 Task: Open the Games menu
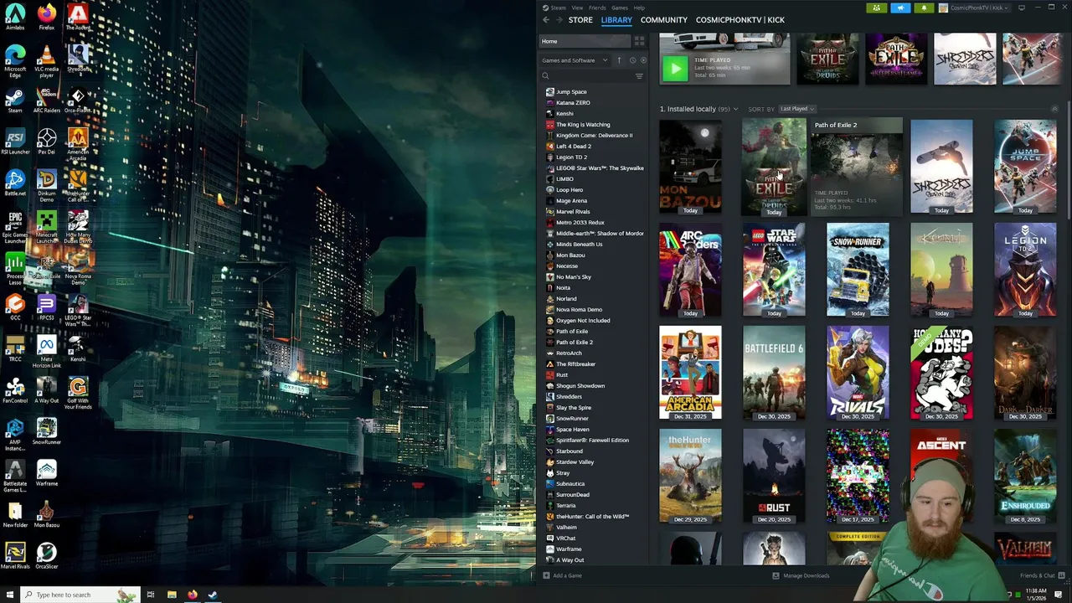click(620, 8)
